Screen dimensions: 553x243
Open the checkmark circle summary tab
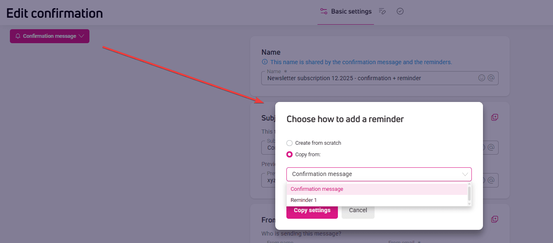pyautogui.click(x=400, y=12)
